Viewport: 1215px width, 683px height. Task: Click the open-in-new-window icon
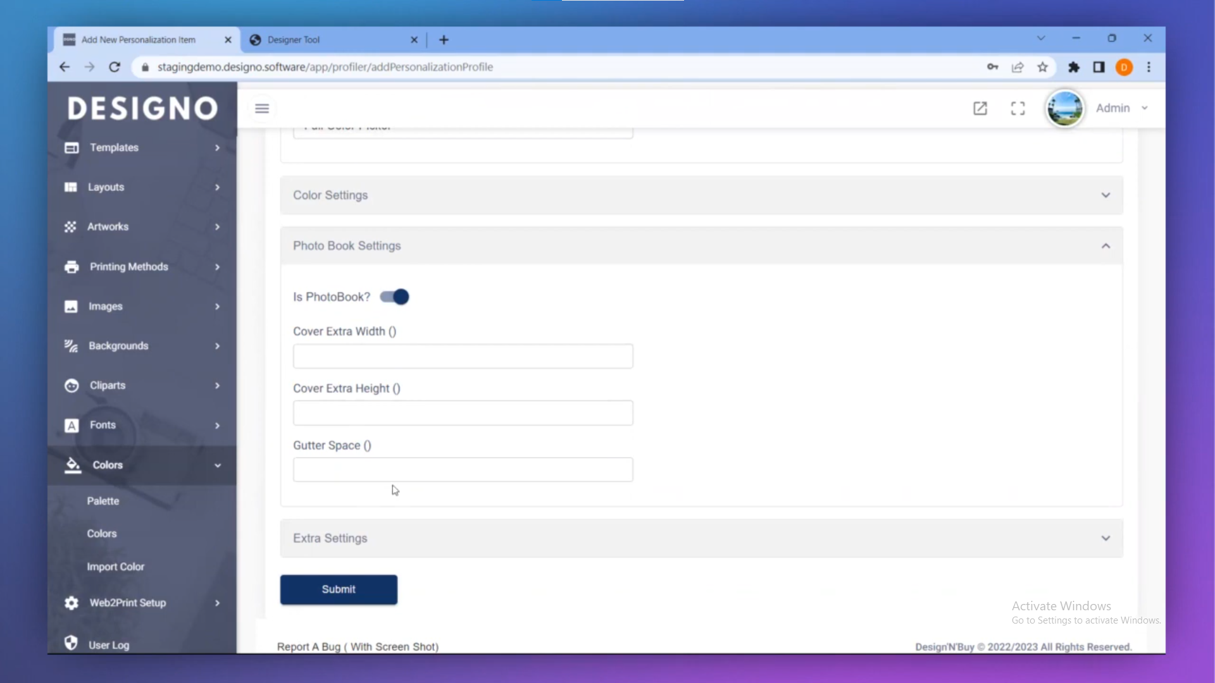tap(980, 108)
